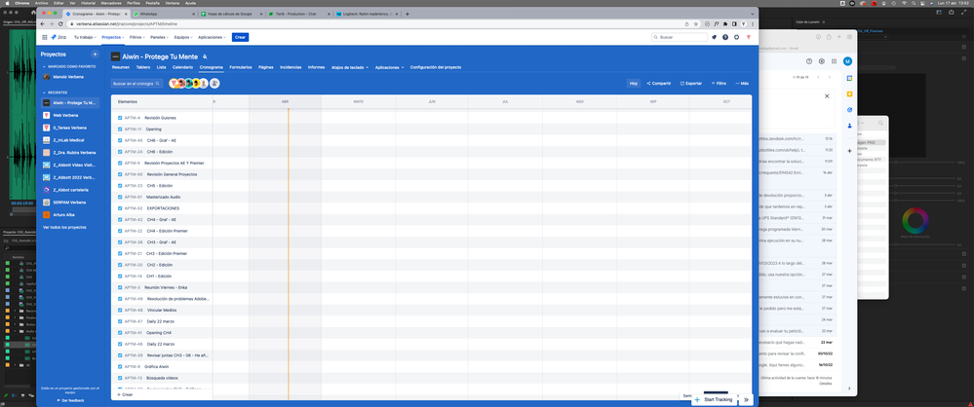Image resolution: width=974 pixels, height=407 pixels.
Task: Toggle checkbox for APTM-3 Reunión Viernes - Enka
Action: [120, 287]
